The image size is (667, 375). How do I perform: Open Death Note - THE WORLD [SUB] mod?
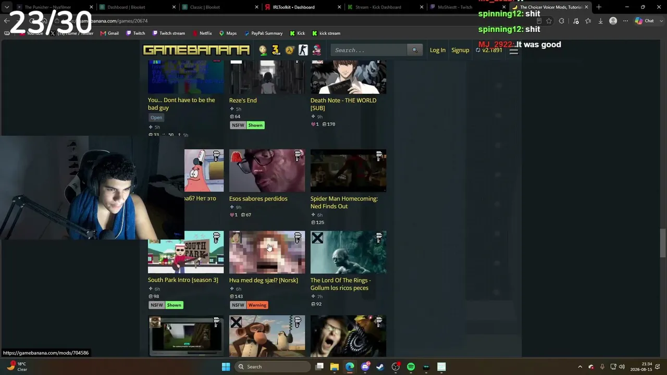point(343,104)
